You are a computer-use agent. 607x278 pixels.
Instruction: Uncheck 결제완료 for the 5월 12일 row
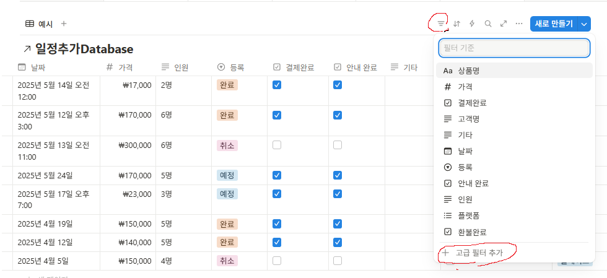276,115
